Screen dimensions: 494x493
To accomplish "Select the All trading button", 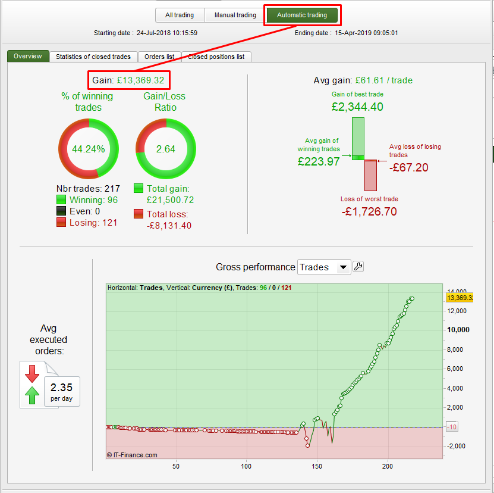I will pyautogui.click(x=180, y=15).
